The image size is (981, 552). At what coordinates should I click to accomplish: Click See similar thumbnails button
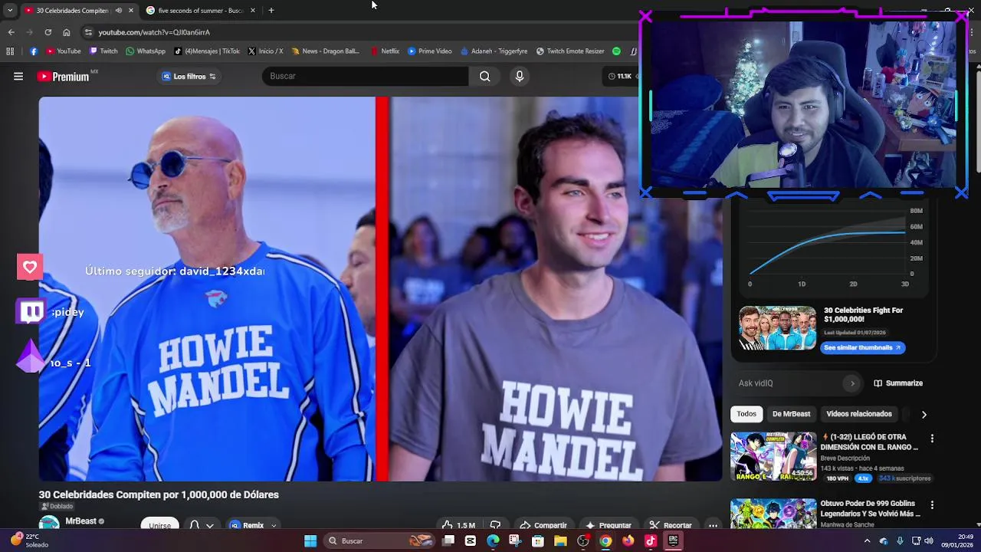[862, 347]
